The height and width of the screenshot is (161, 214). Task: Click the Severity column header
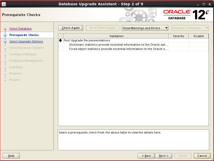coord(178,36)
